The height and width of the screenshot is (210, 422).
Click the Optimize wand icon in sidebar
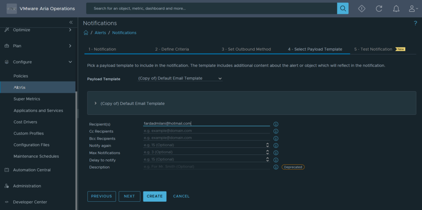click(x=7, y=30)
